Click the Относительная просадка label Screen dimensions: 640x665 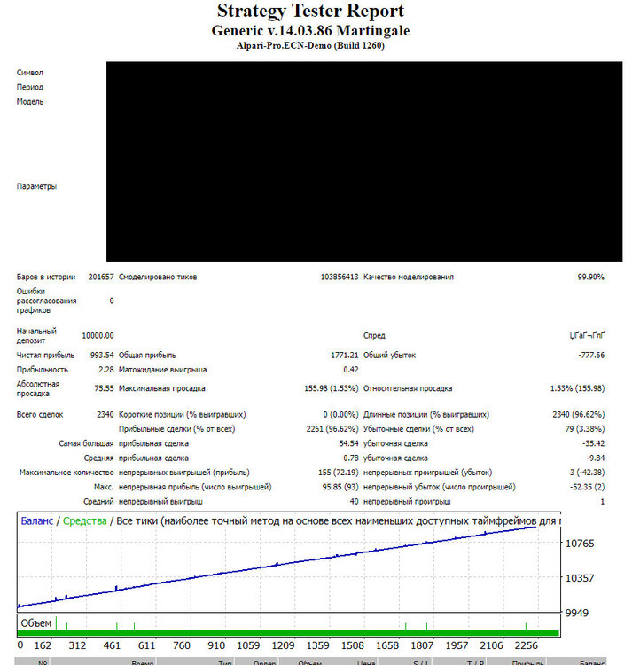click(x=408, y=388)
